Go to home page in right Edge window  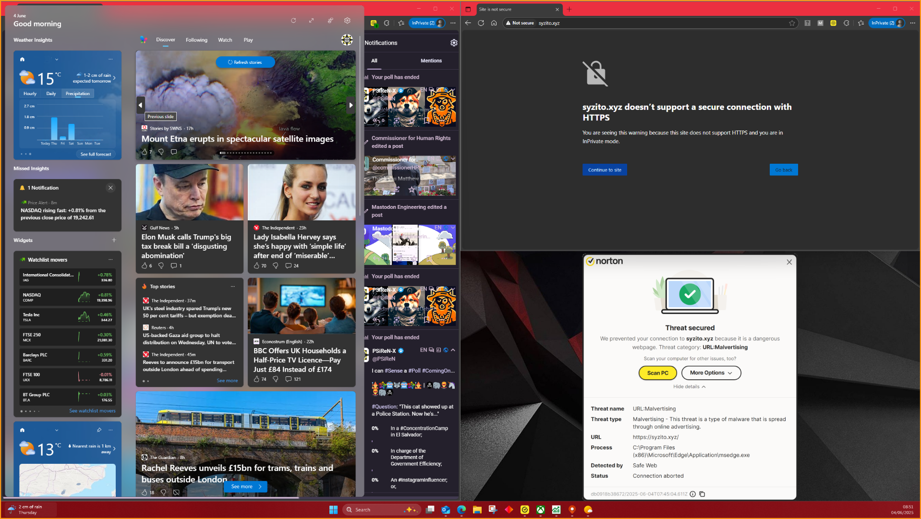click(x=494, y=23)
